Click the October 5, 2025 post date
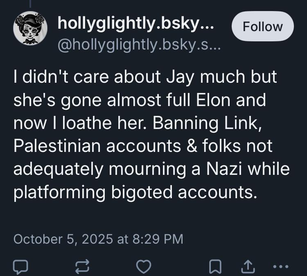This screenshot has height=276, width=307. pyautogui.click(x=63, y=239)
